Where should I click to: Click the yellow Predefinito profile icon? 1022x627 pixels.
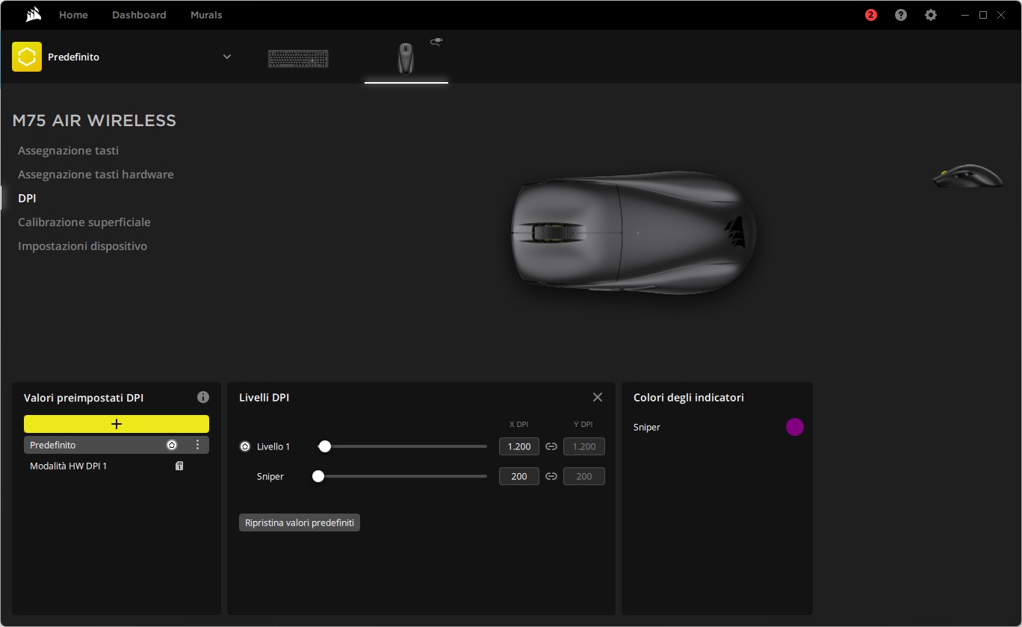pos(27,57)
